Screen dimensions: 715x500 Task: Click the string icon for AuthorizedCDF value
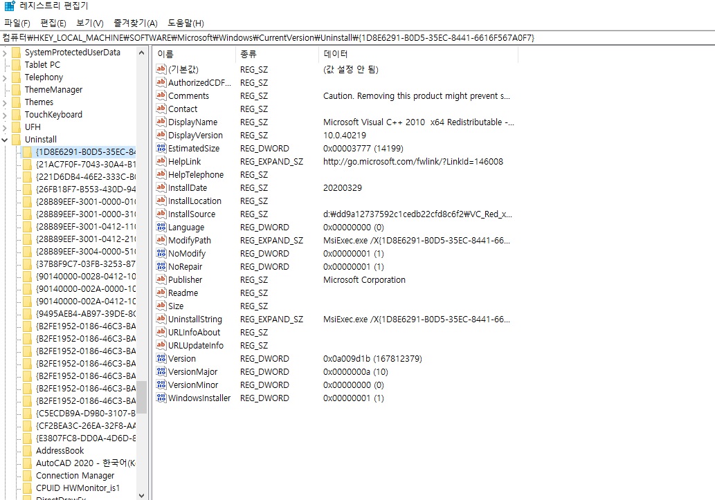pos(161,82)
